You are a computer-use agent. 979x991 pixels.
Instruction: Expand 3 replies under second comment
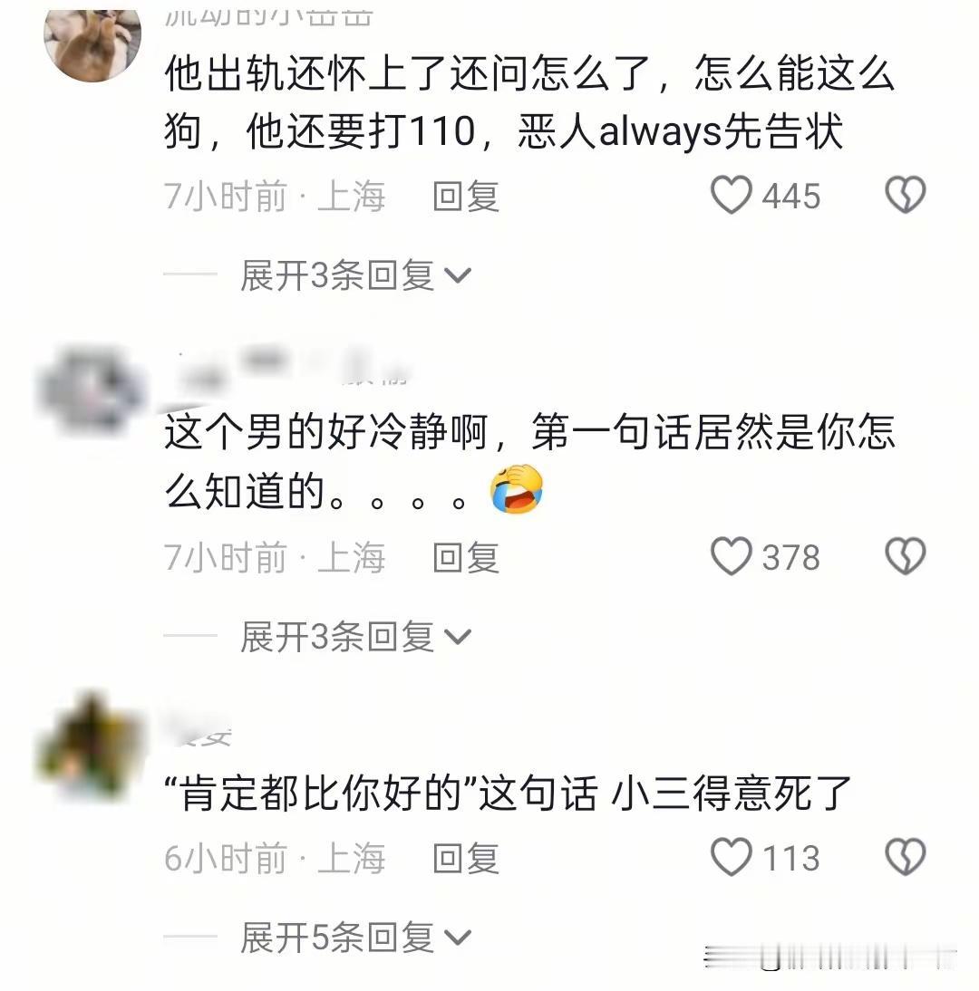[355, 637]
